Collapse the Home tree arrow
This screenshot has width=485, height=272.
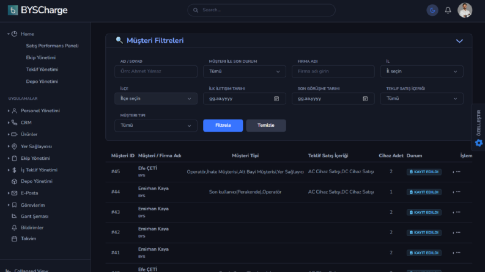pos(9,34)
